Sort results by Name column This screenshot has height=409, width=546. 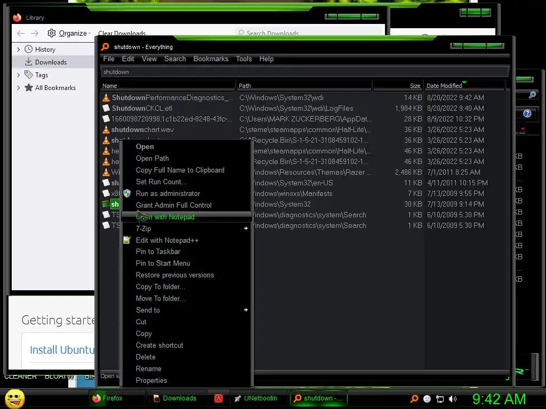click(x=168, y=86)
